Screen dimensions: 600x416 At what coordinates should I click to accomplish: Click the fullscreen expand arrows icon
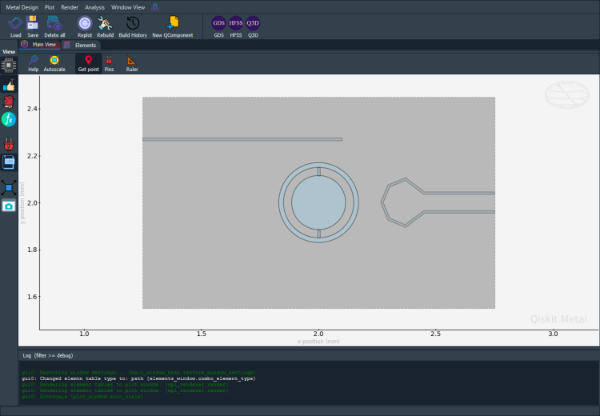click(x=9, y=188)
